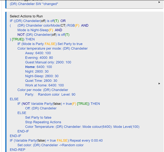Image resolution: width=164 pixels, height=152 pixels.
Task: Click the END-REP line
Action: click(17, 150)
